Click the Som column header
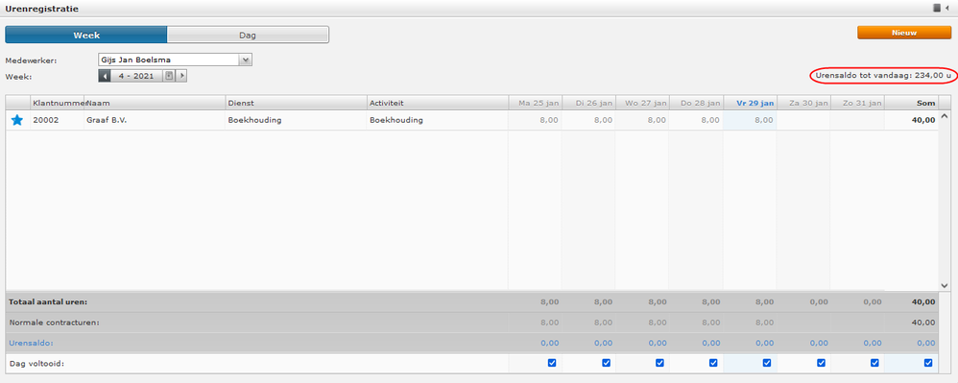This screenshot has width=958, height=383. coord(912,104)
